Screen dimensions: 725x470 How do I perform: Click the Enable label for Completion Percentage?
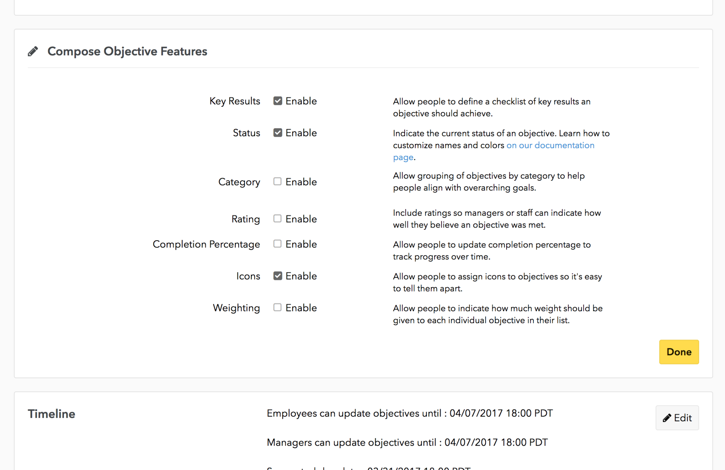click(x=301, y=244)
